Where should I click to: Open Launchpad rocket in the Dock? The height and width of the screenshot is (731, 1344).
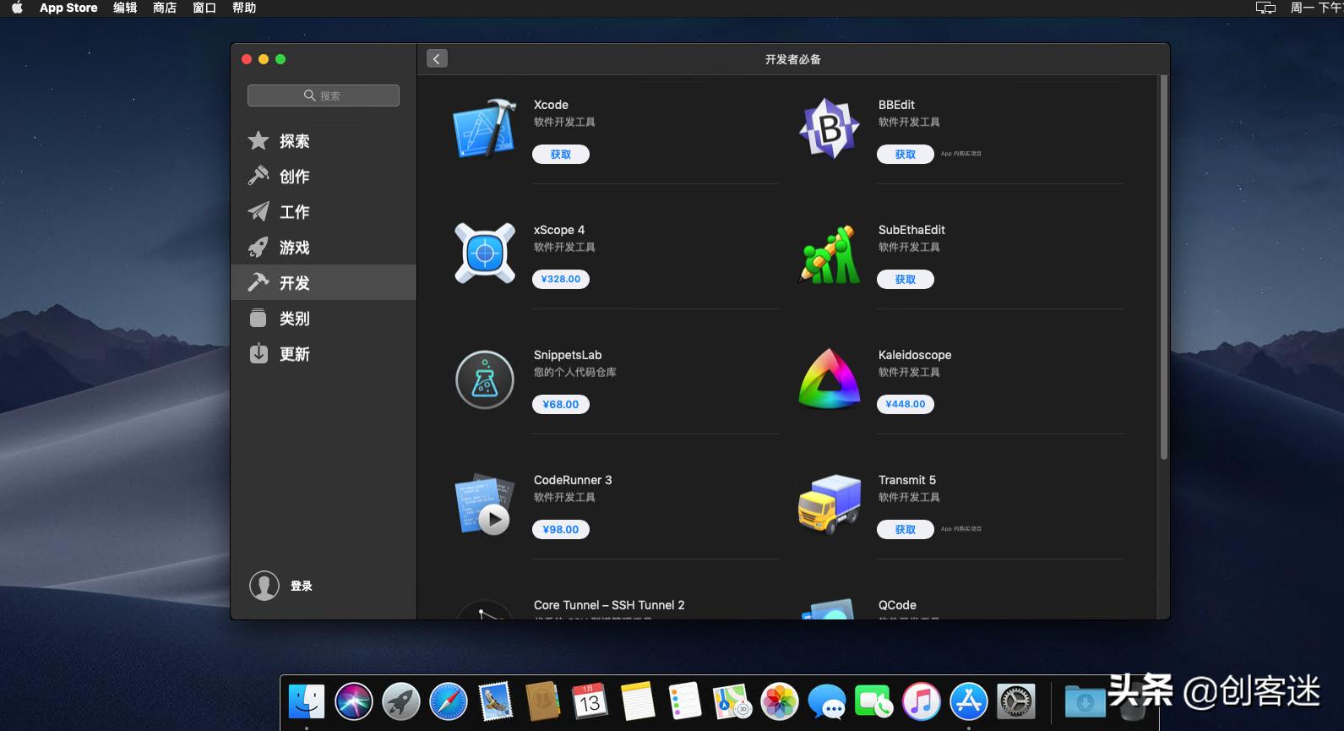coord(401,701)
